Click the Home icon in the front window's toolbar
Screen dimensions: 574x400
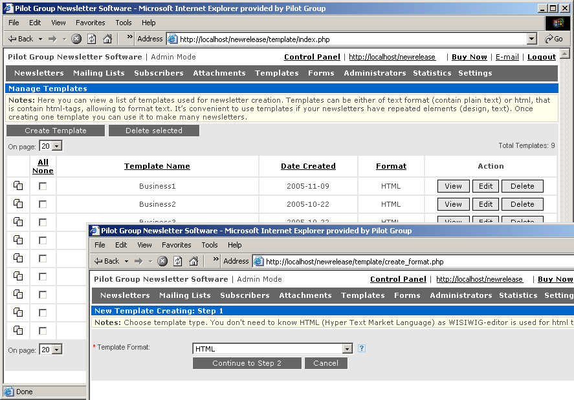coord(193,261)
